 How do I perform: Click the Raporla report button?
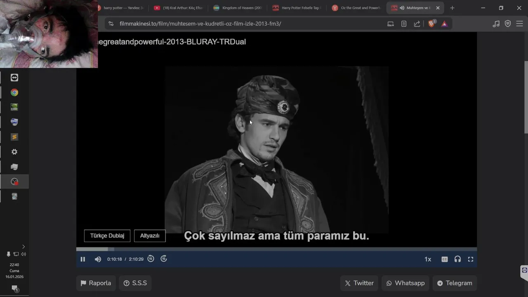pos(96,283)
